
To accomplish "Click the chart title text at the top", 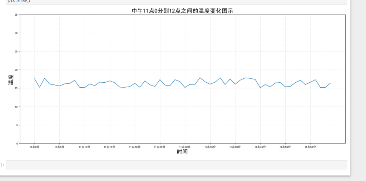I will click(x=182, y=11).
